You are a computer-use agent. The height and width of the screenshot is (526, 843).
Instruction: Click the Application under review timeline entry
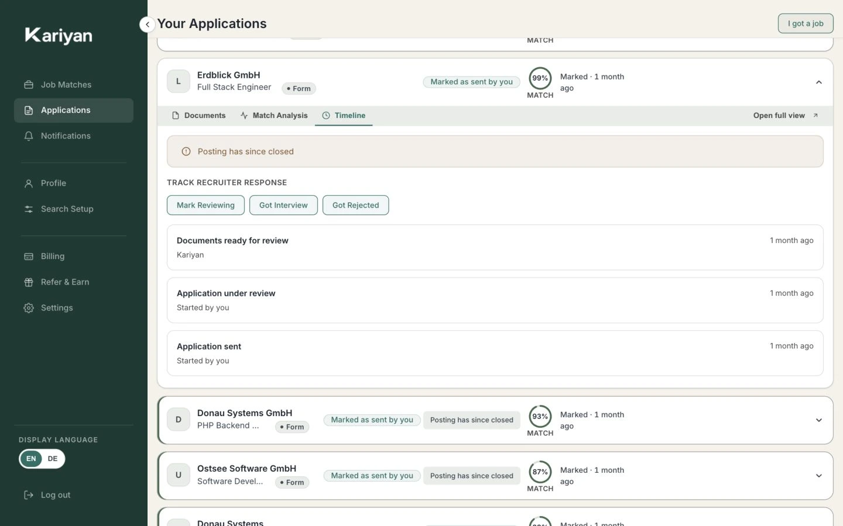pos(495,300)
